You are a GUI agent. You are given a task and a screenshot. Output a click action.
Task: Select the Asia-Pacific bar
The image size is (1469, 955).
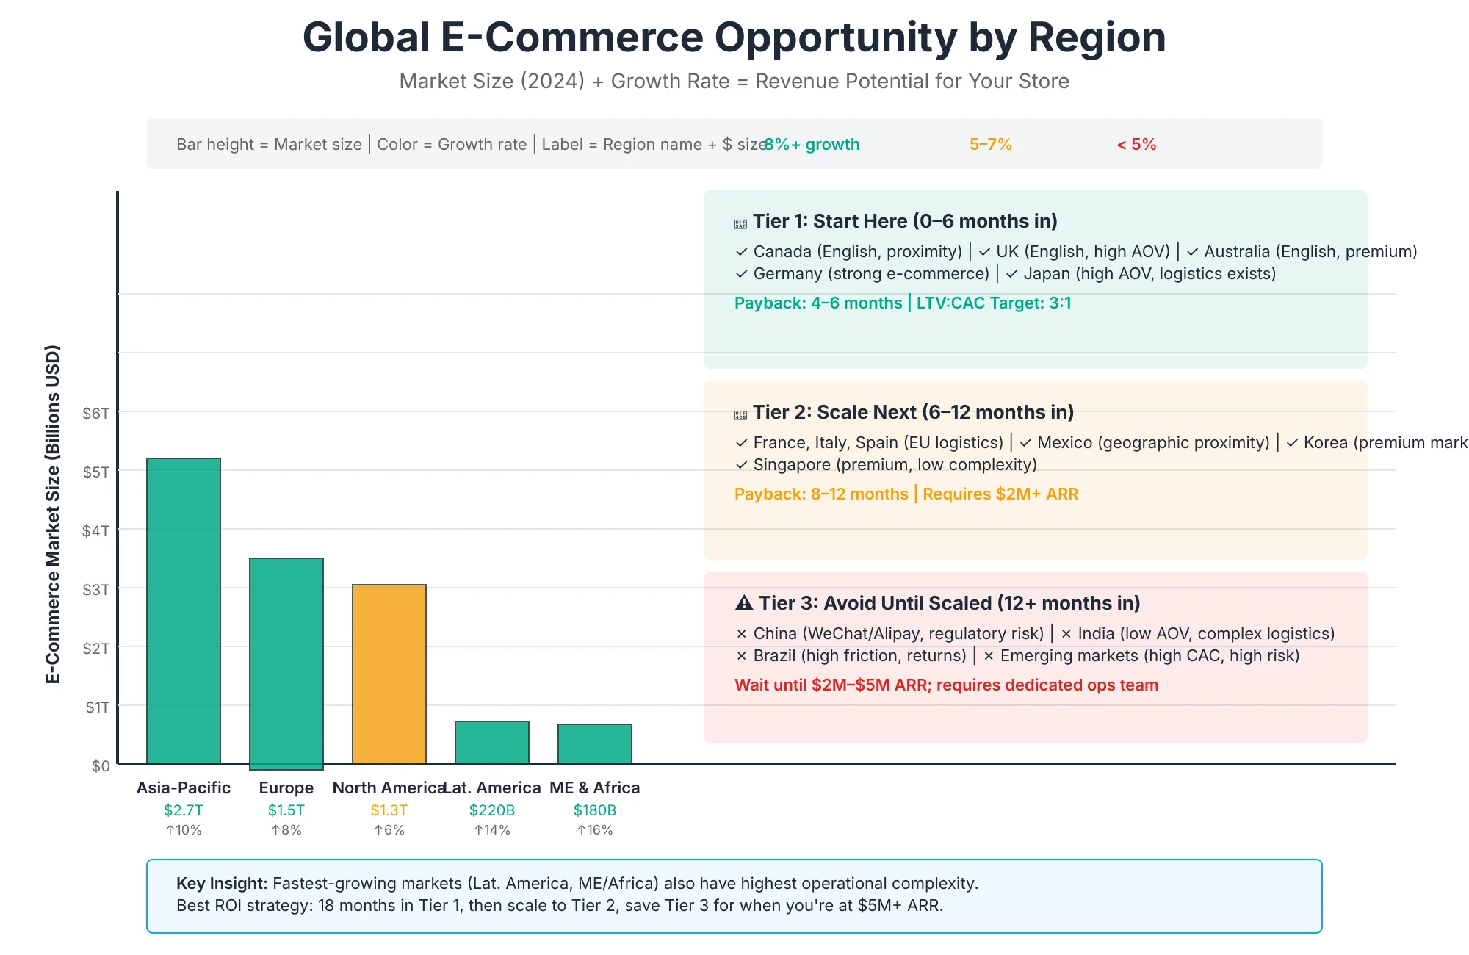(184, 611)
